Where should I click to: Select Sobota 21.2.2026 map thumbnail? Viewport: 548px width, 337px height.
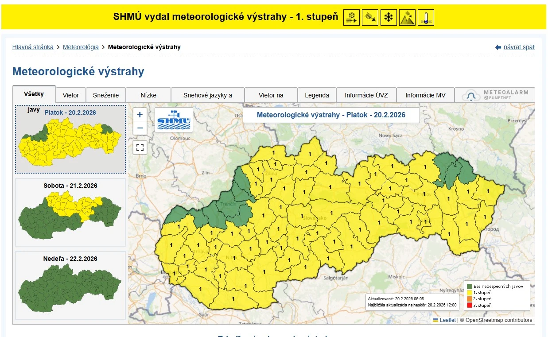pos(70,212)
